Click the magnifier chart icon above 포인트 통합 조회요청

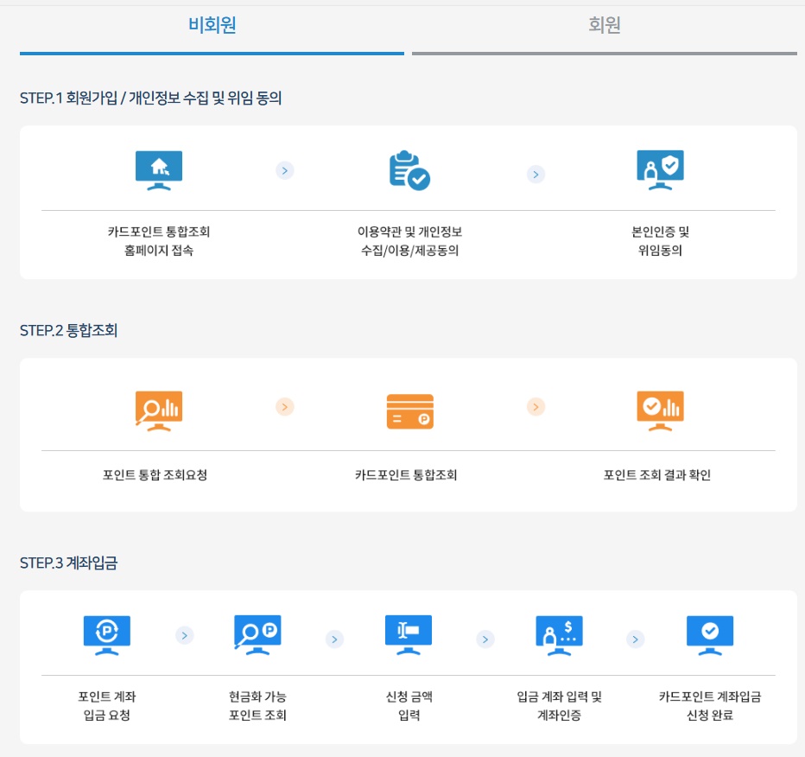[x=159, y=410]
